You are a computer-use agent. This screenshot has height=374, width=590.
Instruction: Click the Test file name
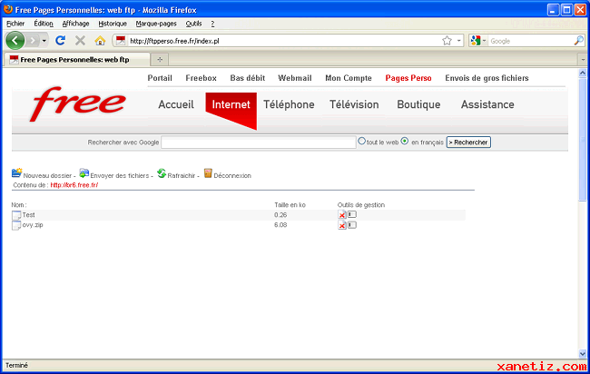pyautogui.click(x=29, y=215)
